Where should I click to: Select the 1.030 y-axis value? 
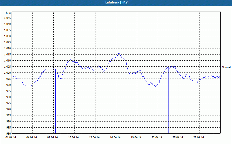click(8, 36)
